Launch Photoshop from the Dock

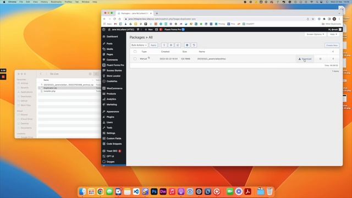(x=154, y=191)
